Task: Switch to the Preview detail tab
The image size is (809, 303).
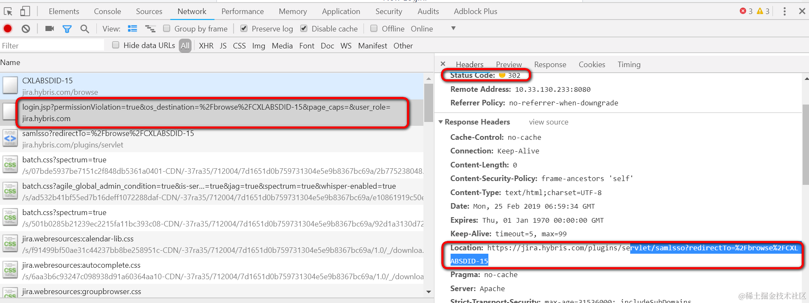Action: point(509,64)
